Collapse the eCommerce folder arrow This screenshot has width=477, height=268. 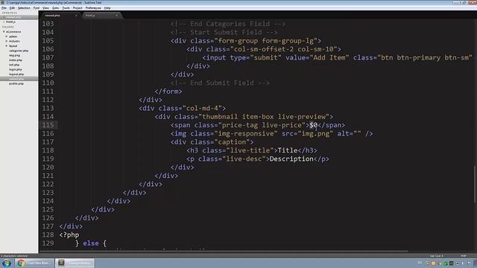[x=4, y=31]
